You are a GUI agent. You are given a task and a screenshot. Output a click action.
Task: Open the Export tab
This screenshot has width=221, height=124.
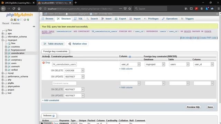point(121,19)
